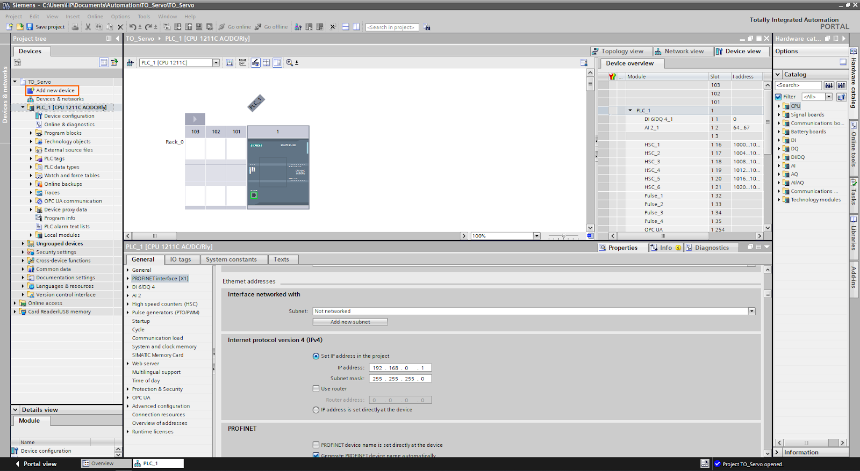Toggle Show module labels icon in device view
860x471 pixels.
[256, 62]
